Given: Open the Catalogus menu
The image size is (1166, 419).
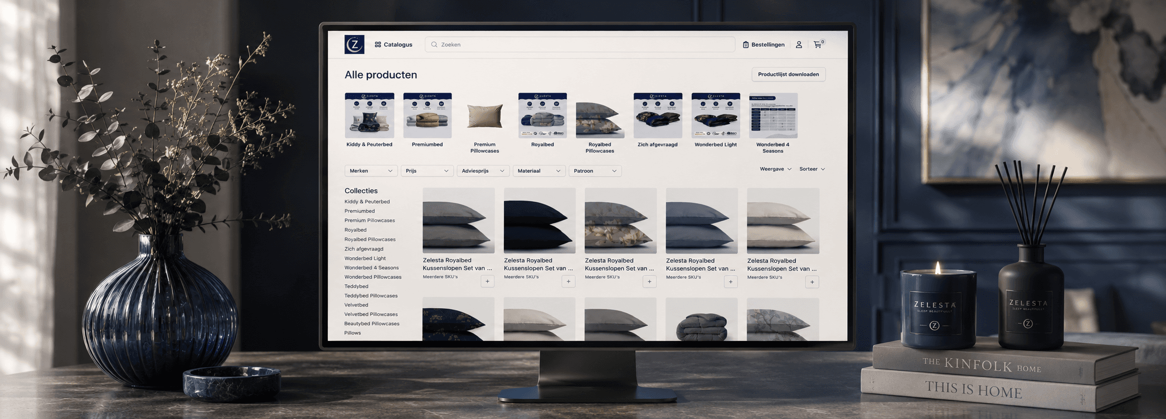Looking at the screenshot, I should (393, 45).
